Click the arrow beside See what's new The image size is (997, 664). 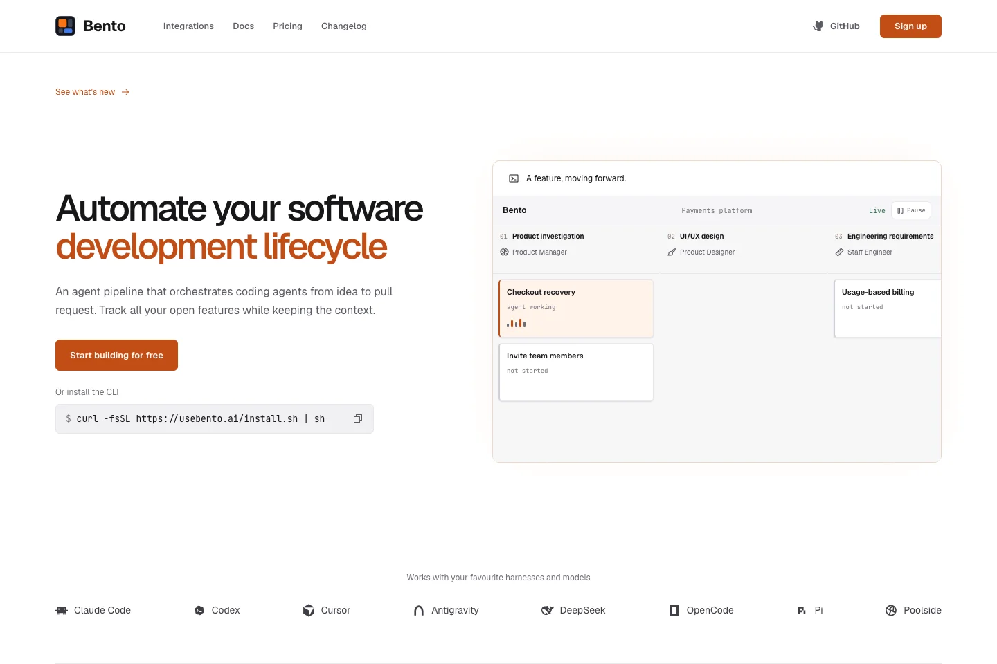[125, 92]
